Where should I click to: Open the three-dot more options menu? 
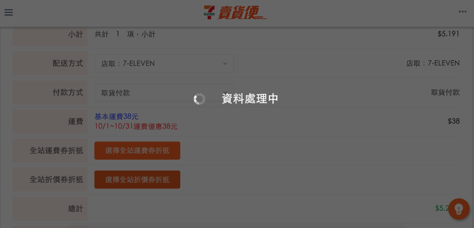(x=462, y=12)
